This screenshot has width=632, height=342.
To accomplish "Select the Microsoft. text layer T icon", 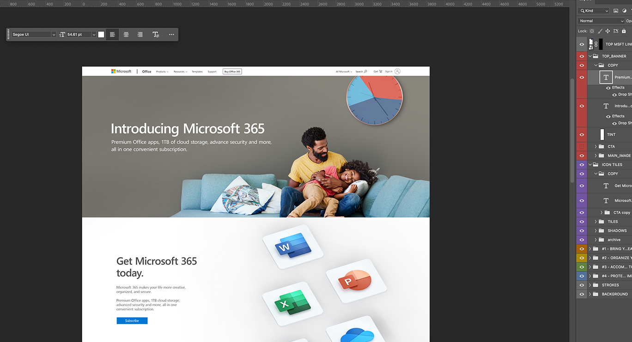I will (606, 200).
